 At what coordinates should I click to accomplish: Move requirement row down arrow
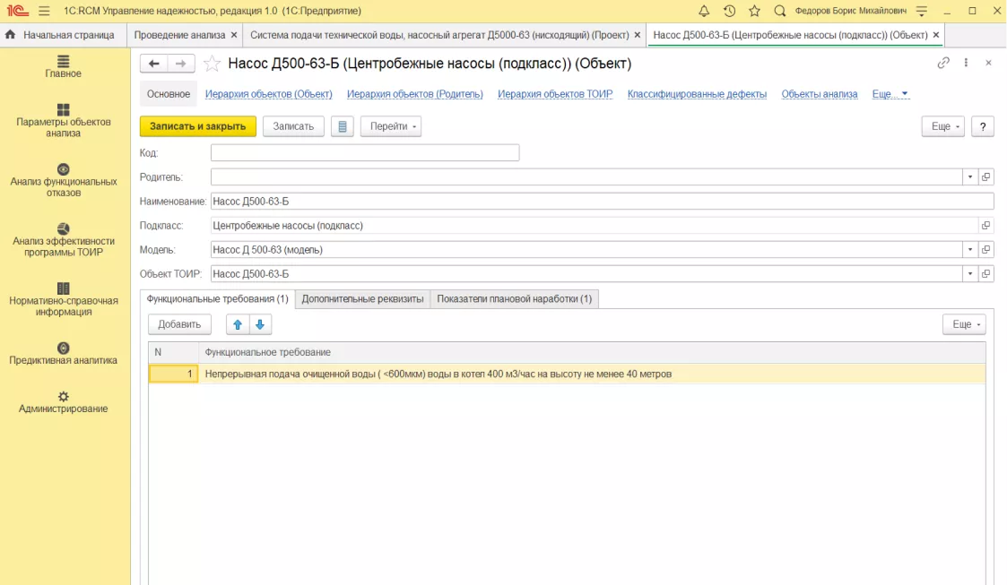click(x=260, y=324)
